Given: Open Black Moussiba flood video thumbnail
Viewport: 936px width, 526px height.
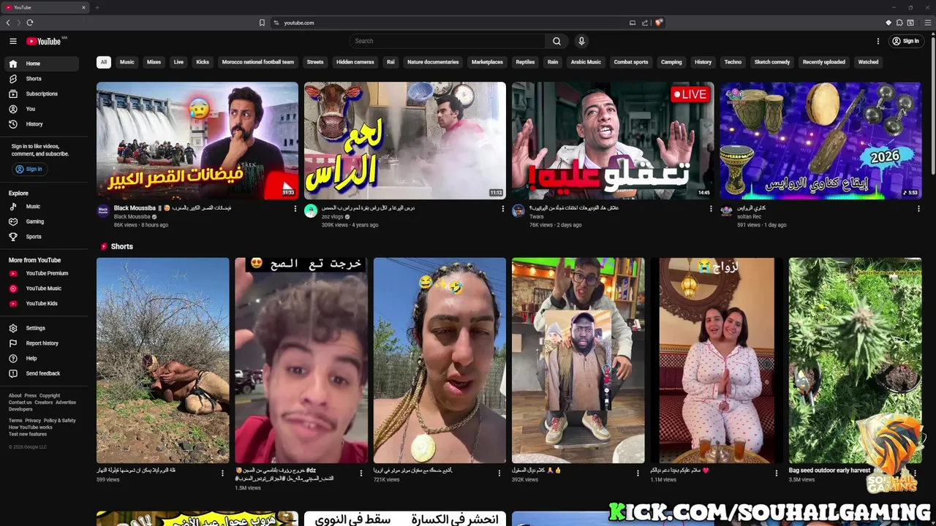Looking at the screenshot, I should tap(197, 140).
